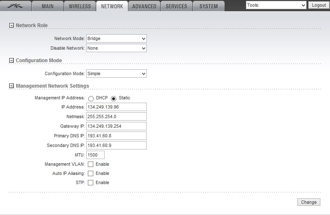This screenshot has width=330, height=215.
Task: Click the Auto IP Aliasing label
Action: tap(69, 173)
